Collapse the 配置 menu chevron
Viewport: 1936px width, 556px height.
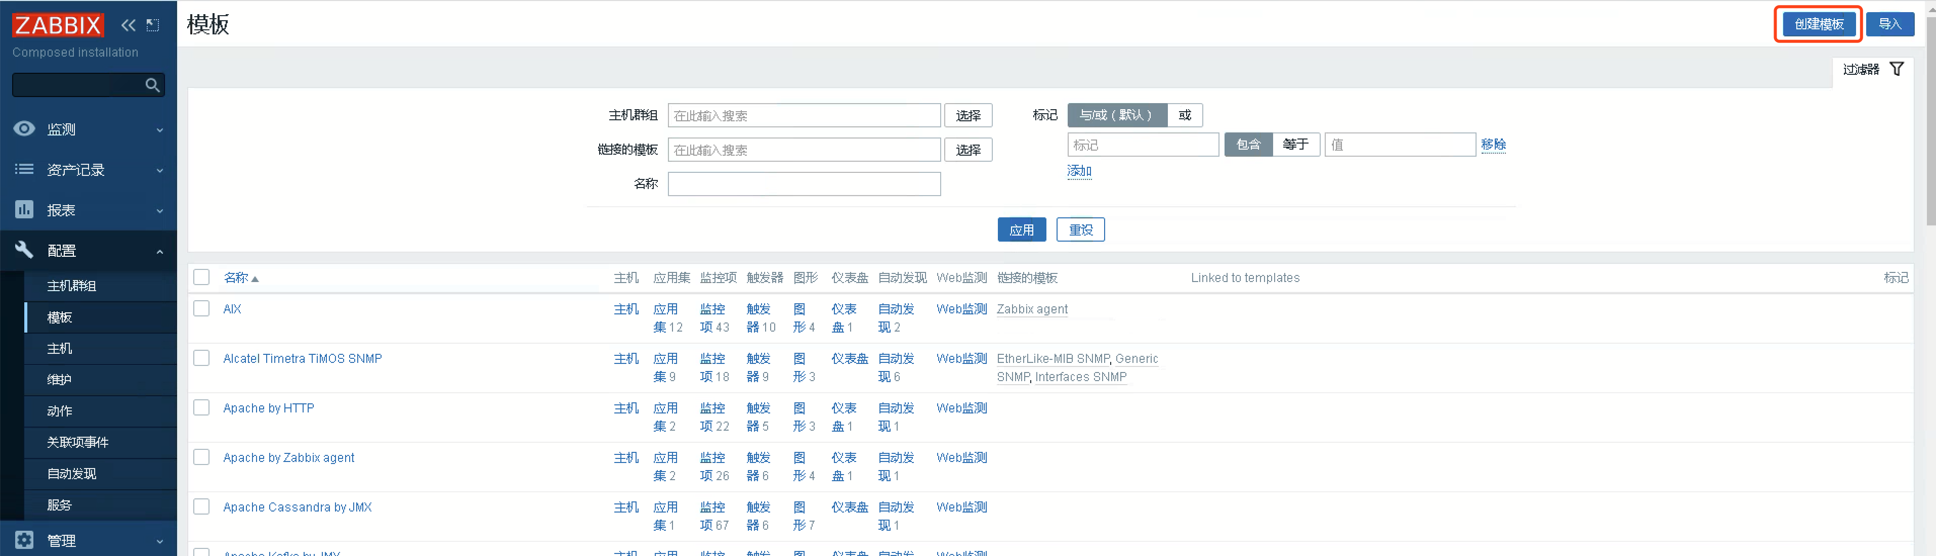[x=160, y=251]
